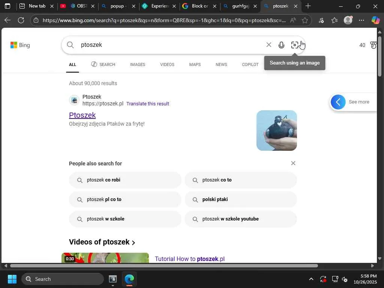Click the ptoszek search input field
The width and height of the screenshot is (384, 288).
point(171,45)
